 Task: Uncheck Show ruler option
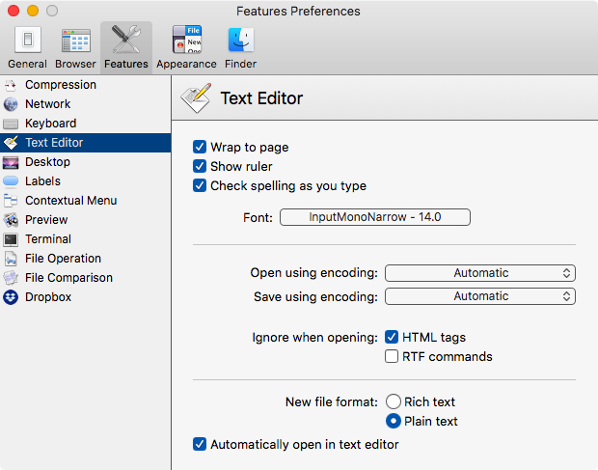200,166
